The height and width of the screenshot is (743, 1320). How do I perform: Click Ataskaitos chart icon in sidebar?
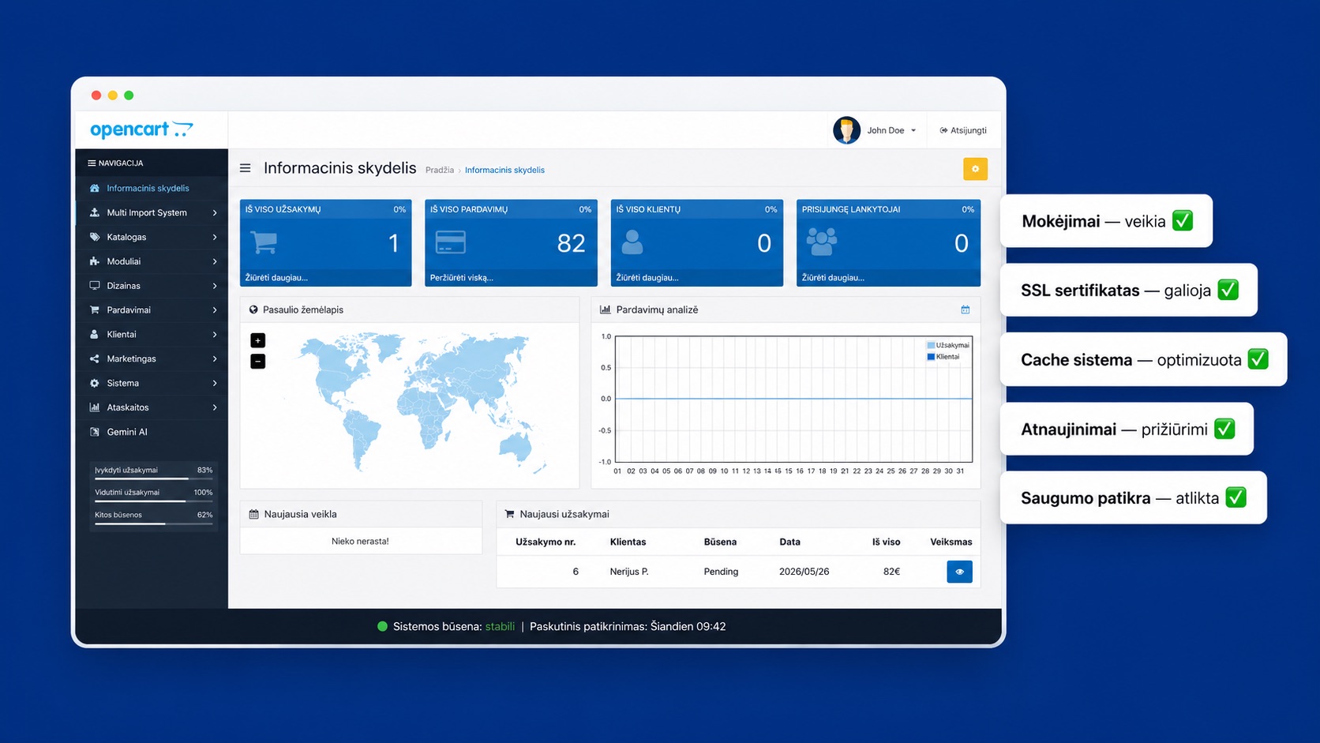95,407
